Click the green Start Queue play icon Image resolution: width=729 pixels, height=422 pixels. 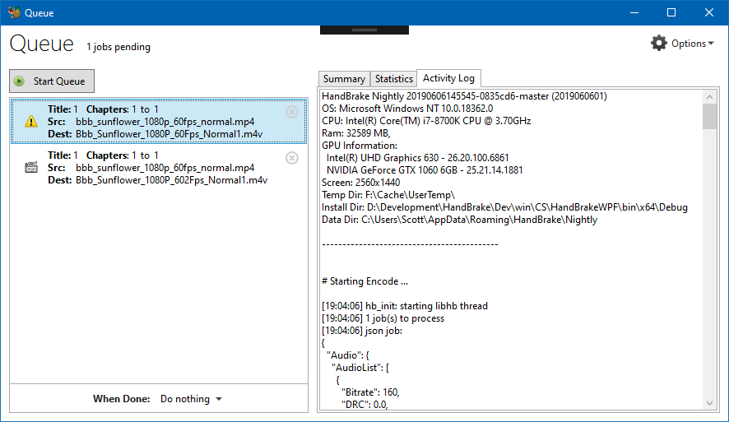coord(19,81)
